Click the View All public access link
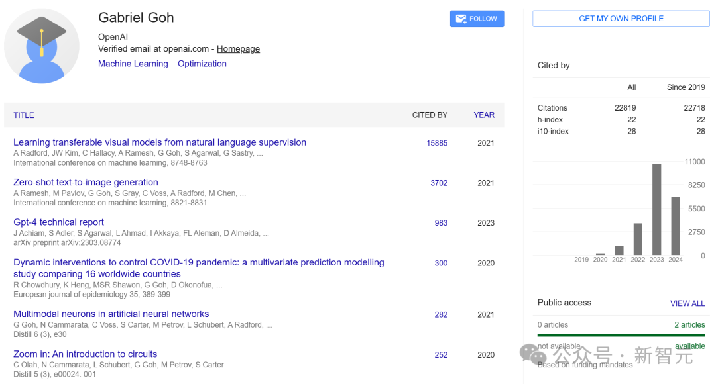 [687, 303]
